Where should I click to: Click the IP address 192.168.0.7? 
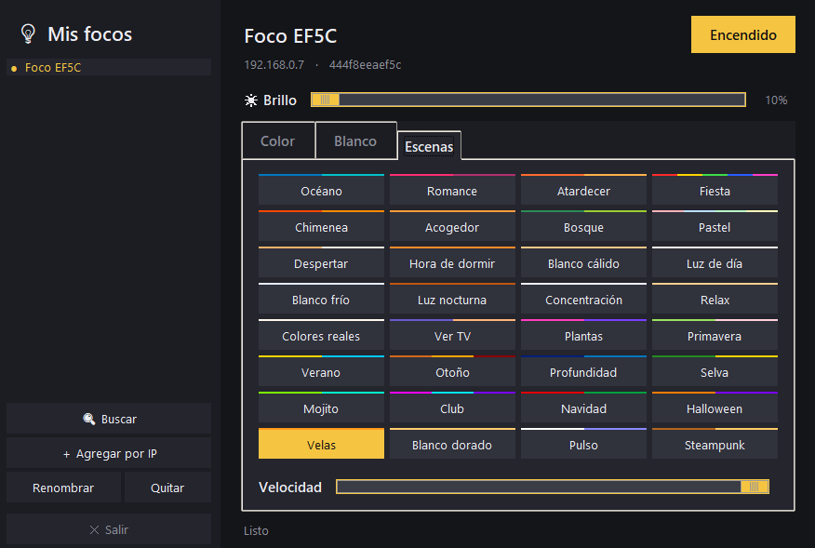click(274, 65)
